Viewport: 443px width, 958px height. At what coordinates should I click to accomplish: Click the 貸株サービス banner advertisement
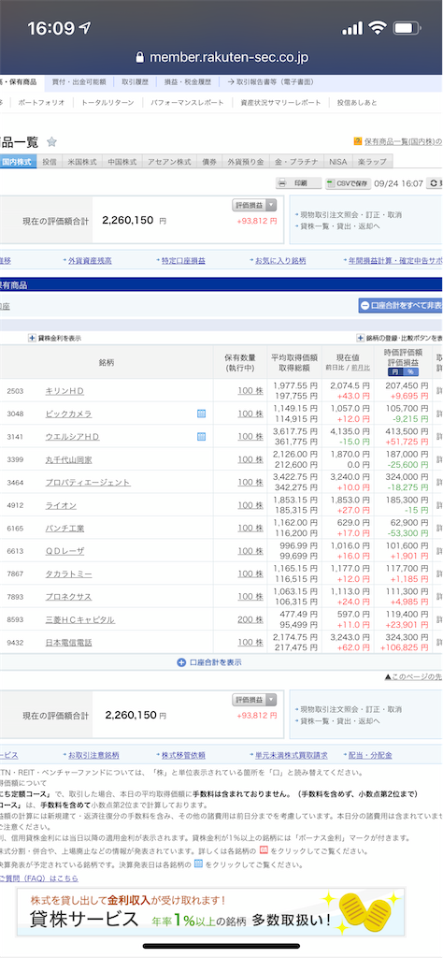[210, 913]
